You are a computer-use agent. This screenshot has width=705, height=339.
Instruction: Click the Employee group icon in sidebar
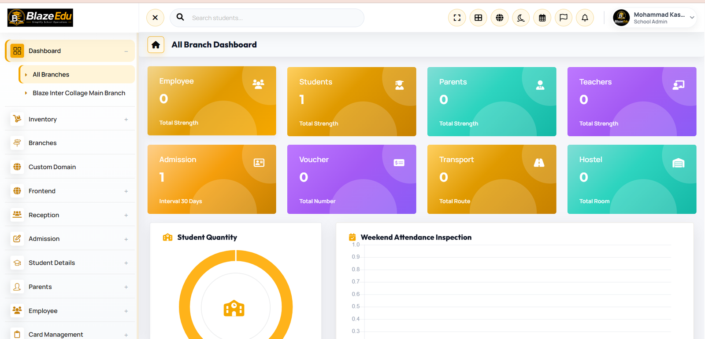coord(17,310)
